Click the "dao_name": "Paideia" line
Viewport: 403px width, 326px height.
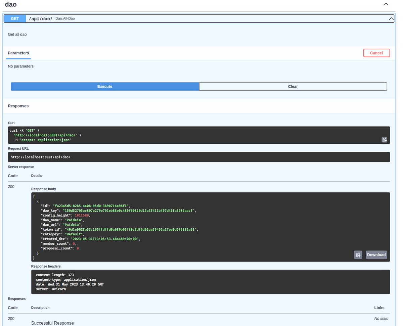[x=63, y=220]
